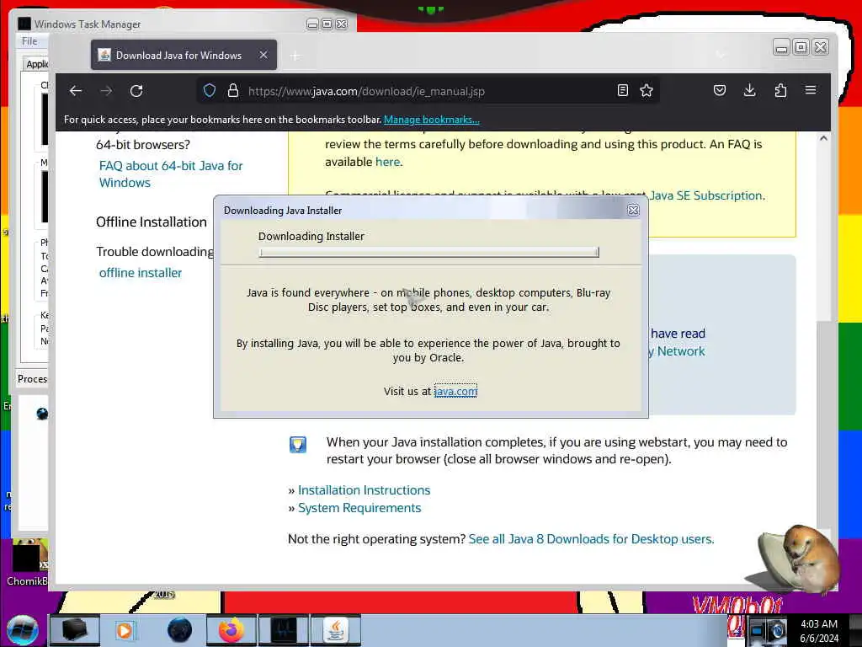
Task: Open FAQ about 64-bit Java link
Action: (x=171, y=174)
